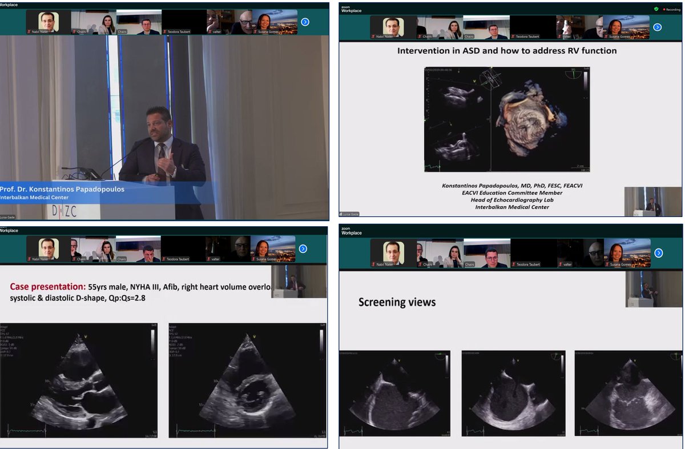Click next-participants arrow in Case presentation window
685x449 pixels.
(x=303, y=248)
